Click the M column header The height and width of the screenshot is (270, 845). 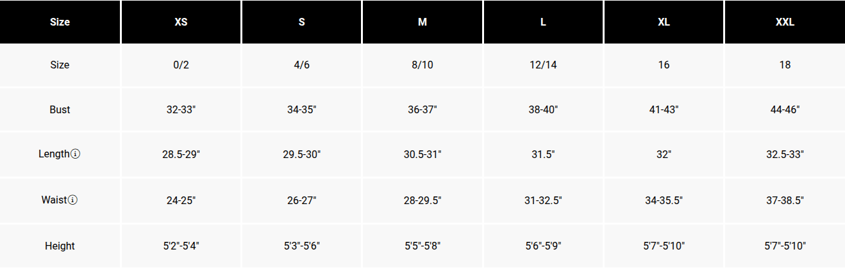pyautogui.click(x=422, y=22)
